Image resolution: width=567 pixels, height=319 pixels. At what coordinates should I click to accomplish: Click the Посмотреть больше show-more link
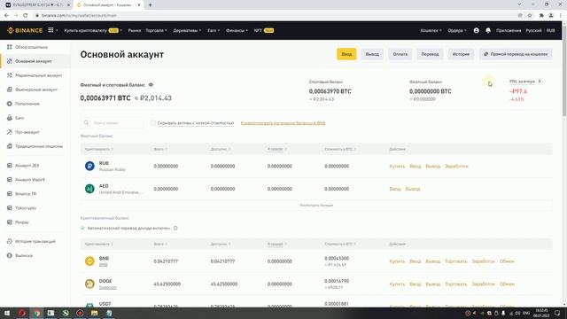point(316,205)
